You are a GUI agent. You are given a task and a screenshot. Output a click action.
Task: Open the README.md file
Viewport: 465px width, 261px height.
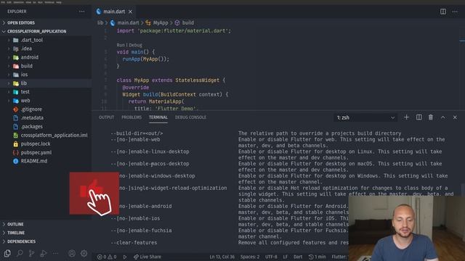(x=46, y=161)
